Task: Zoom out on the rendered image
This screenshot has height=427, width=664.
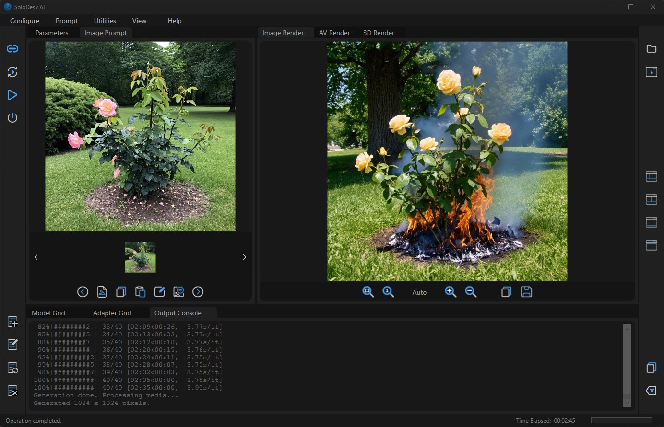Action: pyautogui.click(x=471, y=292)
